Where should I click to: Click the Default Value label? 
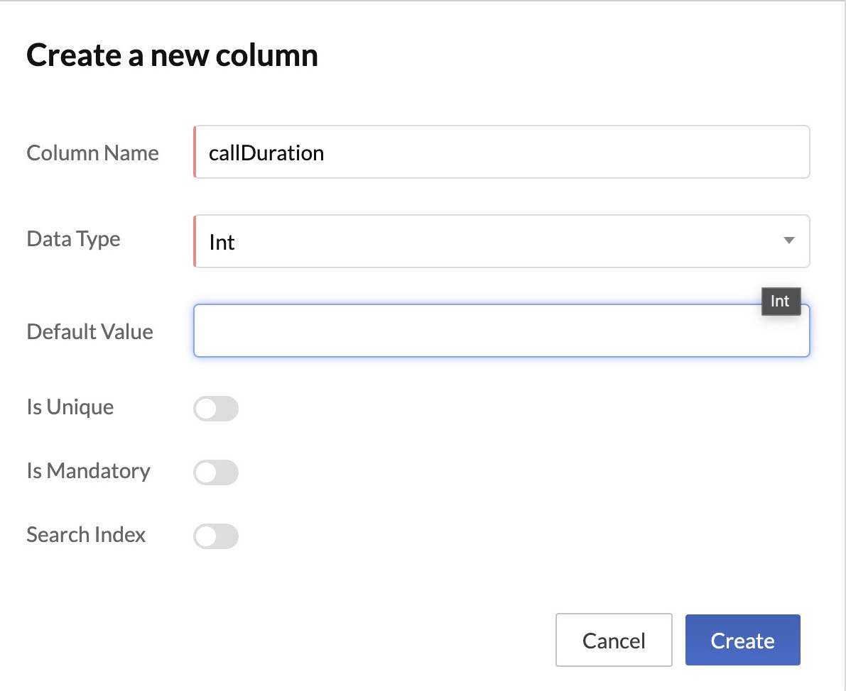90,331
